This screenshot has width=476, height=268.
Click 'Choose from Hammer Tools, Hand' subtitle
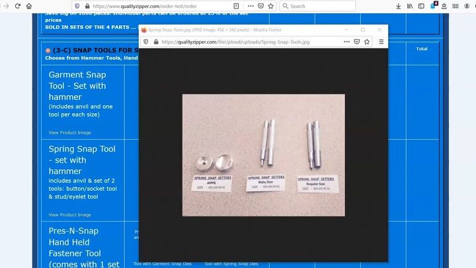click(x=91, y=58)
